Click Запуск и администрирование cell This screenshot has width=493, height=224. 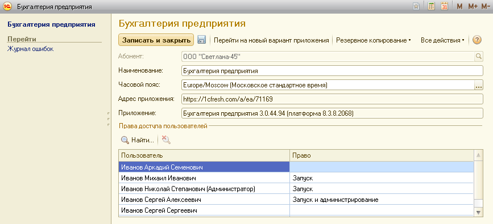382,200
